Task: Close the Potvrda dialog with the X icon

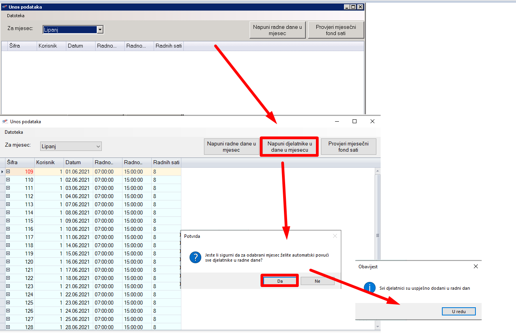Action: click(x=335, y=236)
